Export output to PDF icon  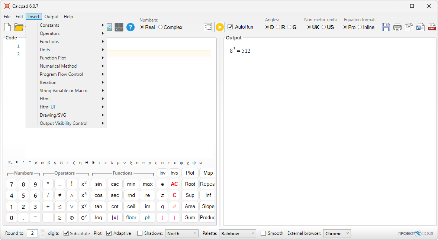click(x=432, y=27)
